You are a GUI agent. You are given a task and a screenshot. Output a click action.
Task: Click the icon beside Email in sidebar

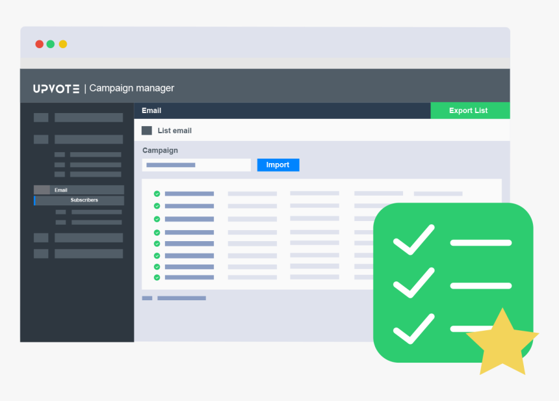tap(42, 190)
